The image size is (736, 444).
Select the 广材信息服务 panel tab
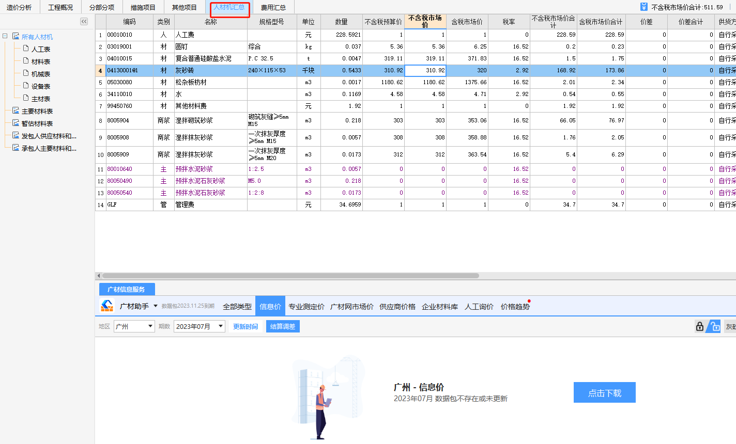(127, 289)
